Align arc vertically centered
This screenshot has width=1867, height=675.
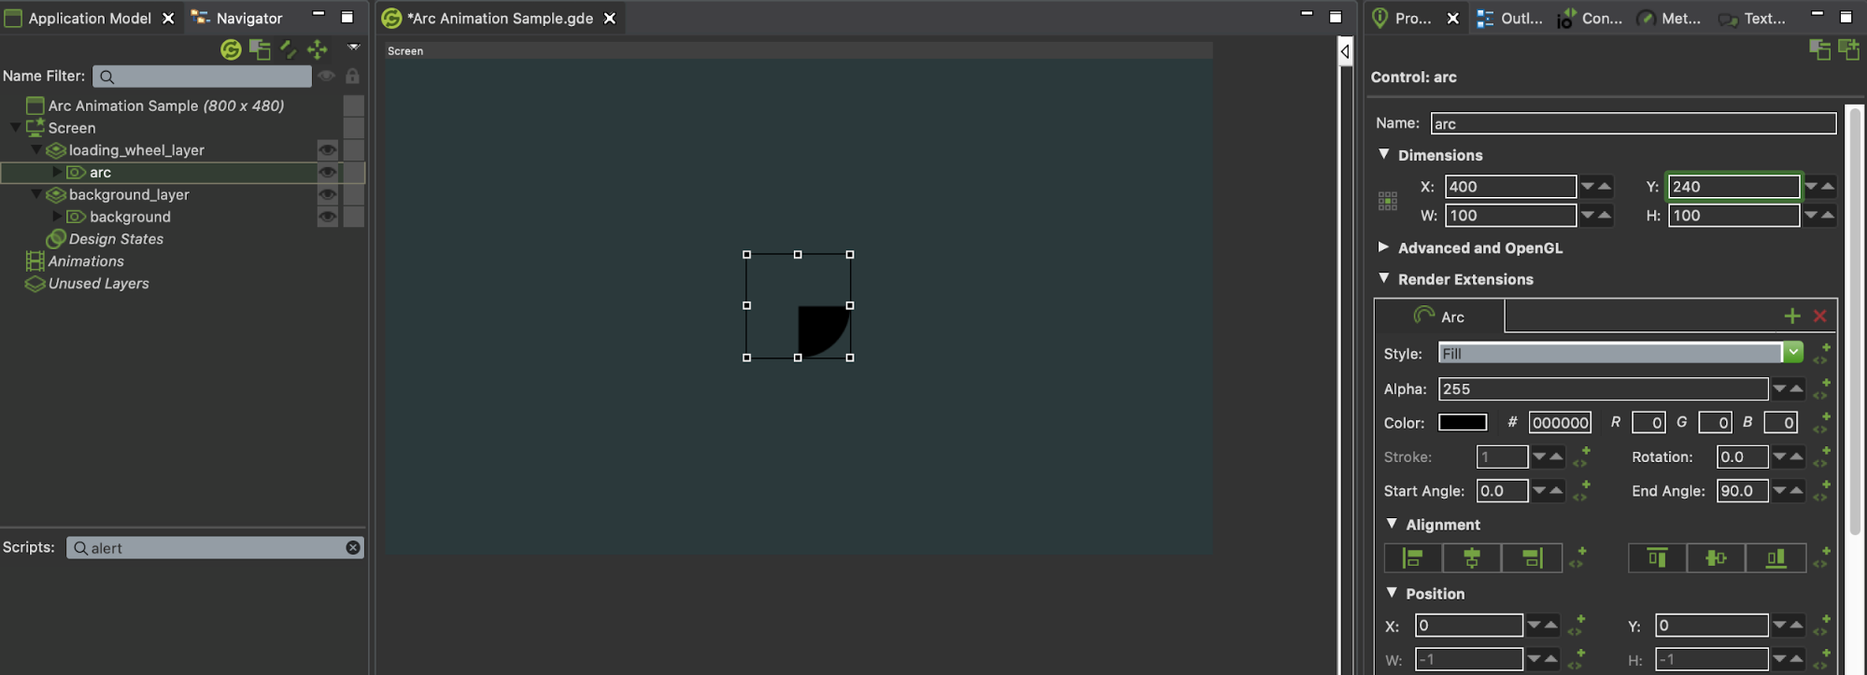pos(1717,558)
